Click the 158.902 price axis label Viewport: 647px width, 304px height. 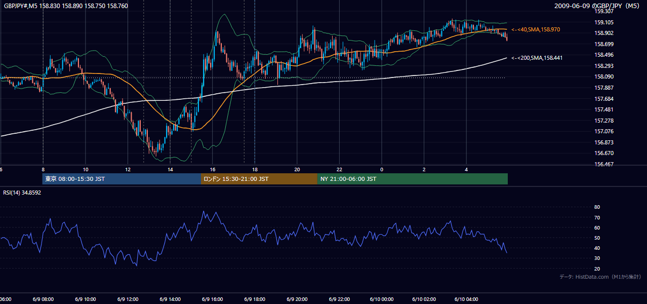[x=604, y=33]
